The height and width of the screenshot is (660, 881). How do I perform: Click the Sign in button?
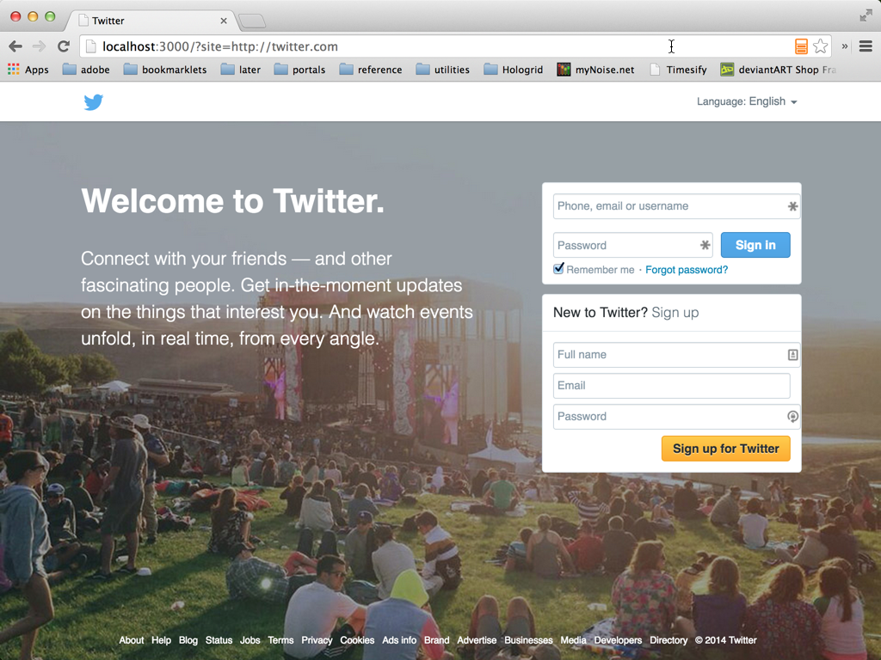click(755, 245)
